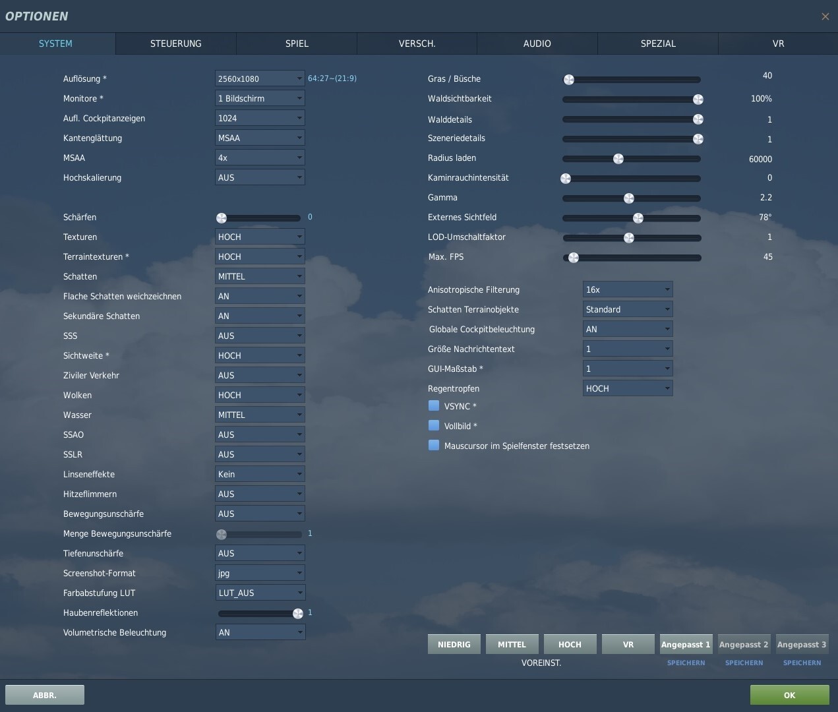Confirm settings with OK button

789,695
